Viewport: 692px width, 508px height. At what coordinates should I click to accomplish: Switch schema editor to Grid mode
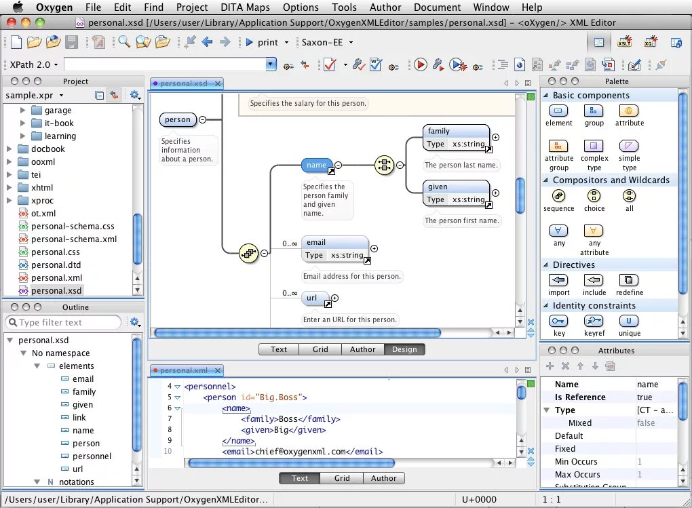click(x=320, y=349)
